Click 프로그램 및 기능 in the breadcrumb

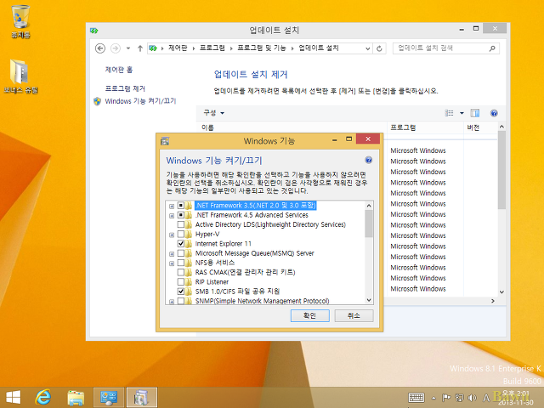point(262,48)
